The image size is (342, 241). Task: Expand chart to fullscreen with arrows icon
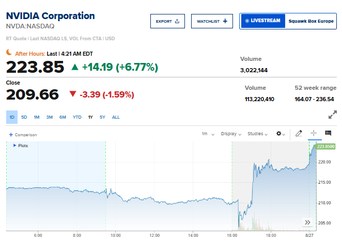point(333,115)
